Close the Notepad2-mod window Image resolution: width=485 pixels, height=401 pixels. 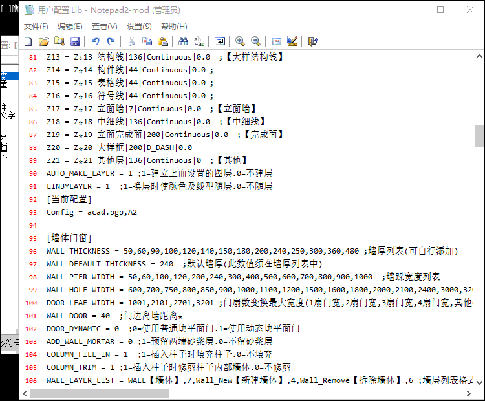pyautogui.click(x=470, y=10)
